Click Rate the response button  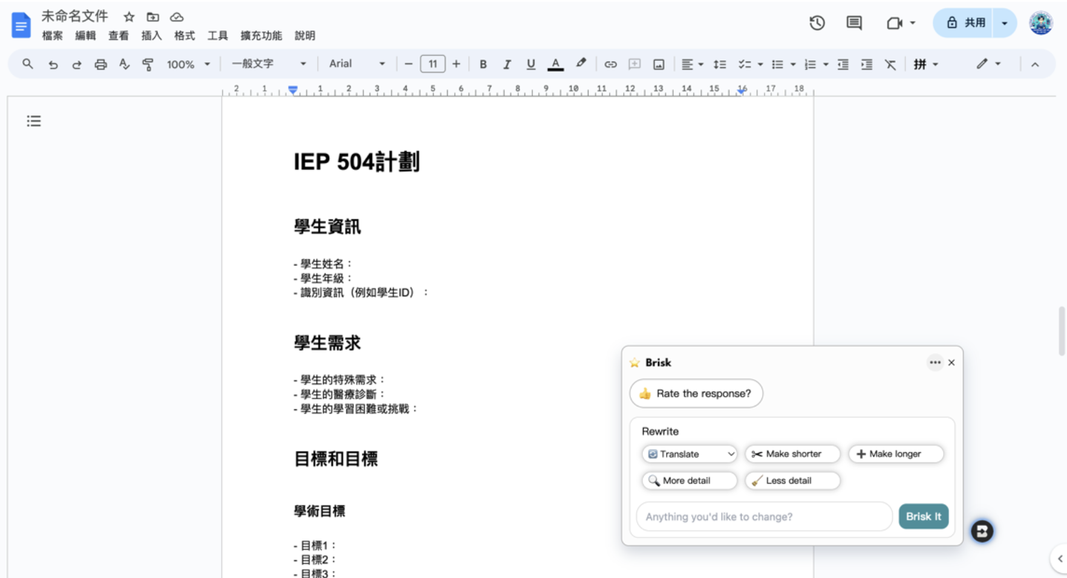tap(696, 394)
